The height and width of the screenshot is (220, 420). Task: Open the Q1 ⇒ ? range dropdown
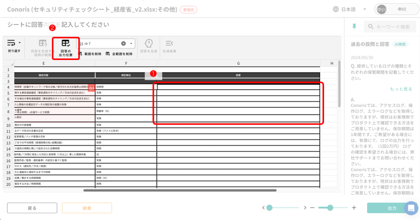tap(132, 44)
